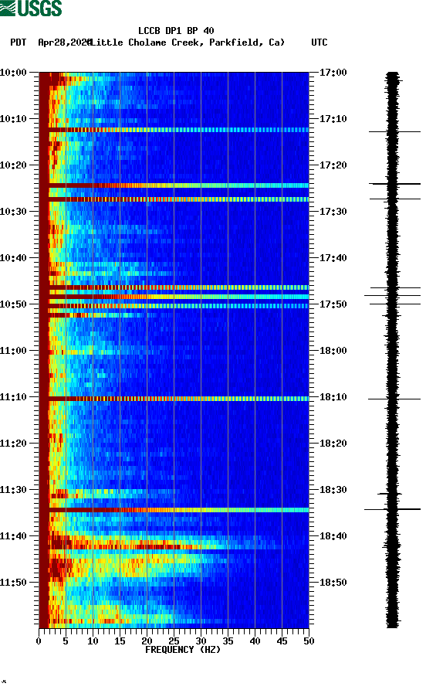Click the spectrogram event band near 10:24
This screenshot has width=426, height=690.
point(174,185)
